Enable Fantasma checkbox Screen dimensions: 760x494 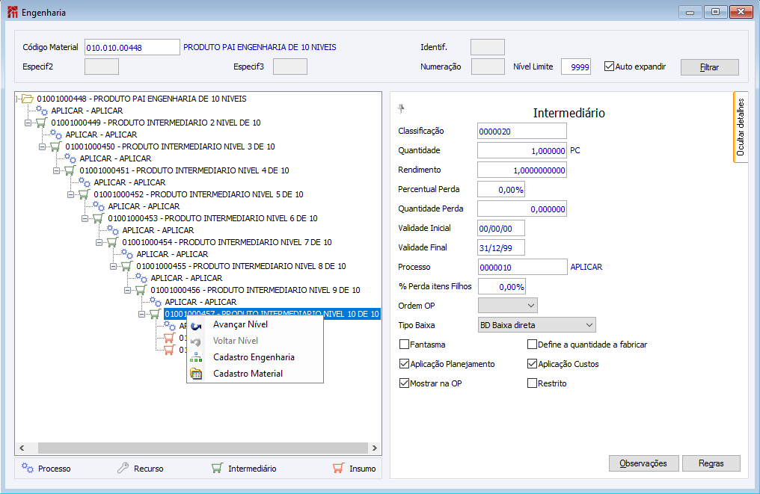point(404,345)
